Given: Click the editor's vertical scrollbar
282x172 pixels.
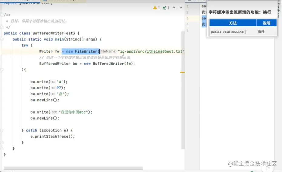Looking at the screenshot, I should pyautogui.click(x=183, y=90).
